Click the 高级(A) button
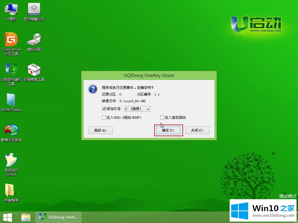Viewport: 298px width, 223px height. click(100, 130)
